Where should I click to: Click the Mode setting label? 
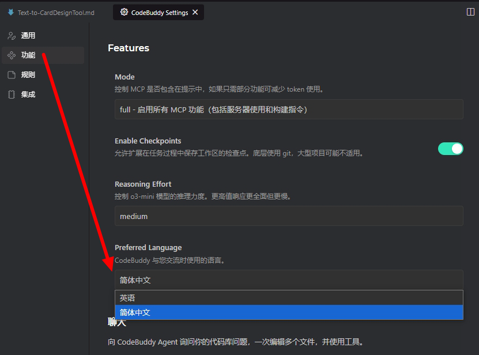click(x=125, y=77)
